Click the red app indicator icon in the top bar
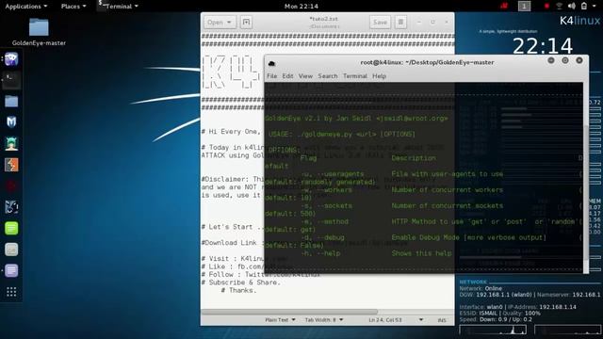 click(x=504, y=7)
